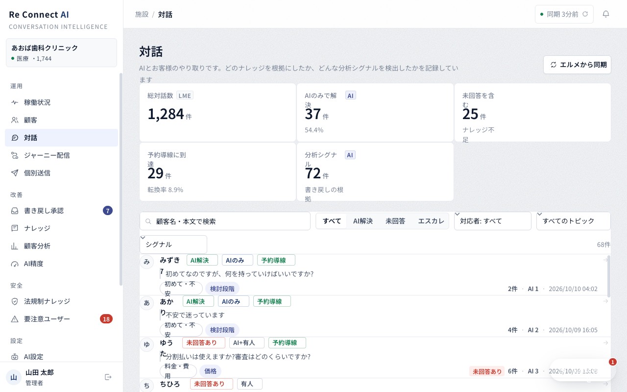The width and height of the screenshot is (627, 392).
Task: Go to 顧客 page
Action: coord(61,120)
